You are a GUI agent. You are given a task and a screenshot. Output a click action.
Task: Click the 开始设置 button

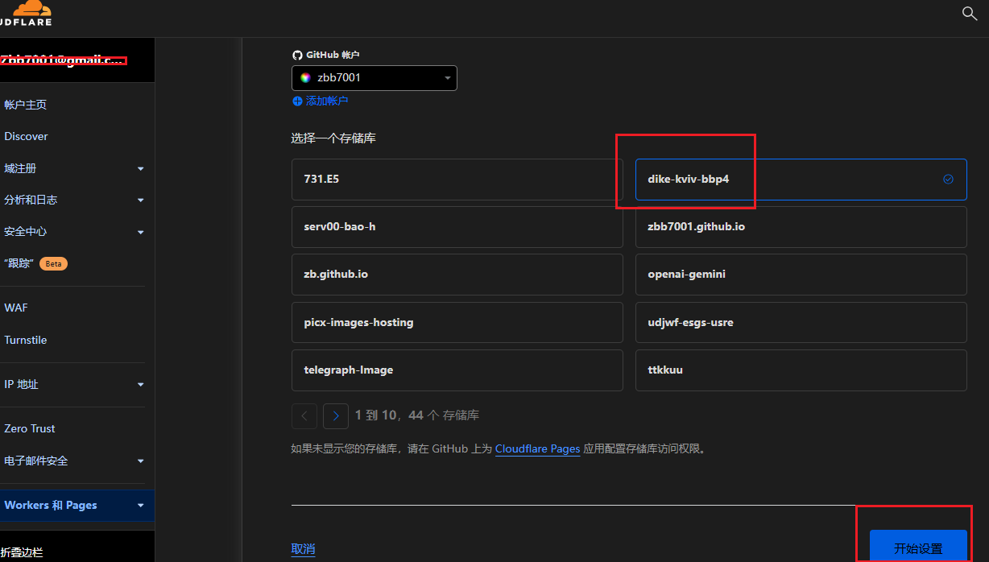(918, 548)
